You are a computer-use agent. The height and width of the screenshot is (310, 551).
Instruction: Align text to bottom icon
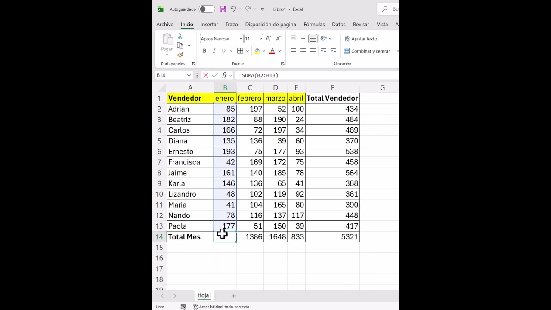coord(313,39)
